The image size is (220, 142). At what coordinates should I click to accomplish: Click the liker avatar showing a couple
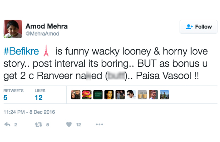(76, 94)
